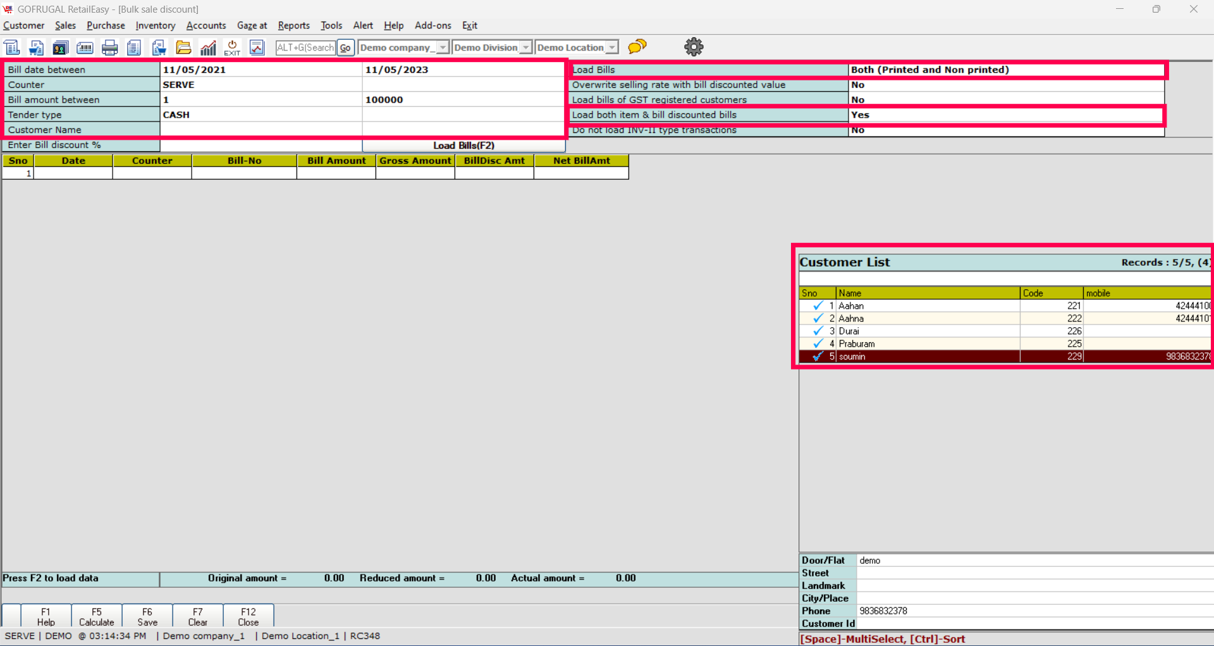The image size is (1214, 646).
Task: Click the bill end date 11/05/2023 field
Action: coord(463,70)
